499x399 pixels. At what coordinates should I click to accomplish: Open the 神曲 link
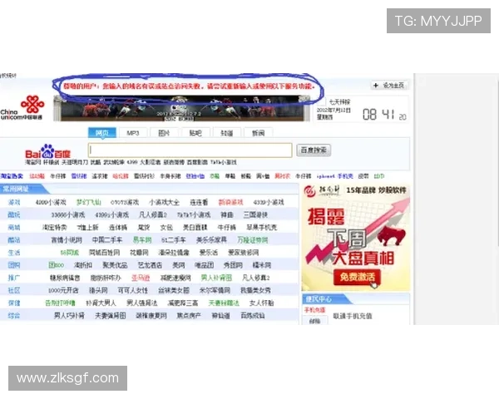[x=227, y=214]
